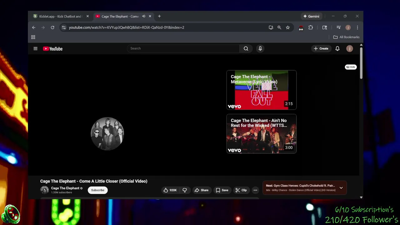Screen dimensions: 400x225
Task: Share the current video
Action: coord(202,190)
